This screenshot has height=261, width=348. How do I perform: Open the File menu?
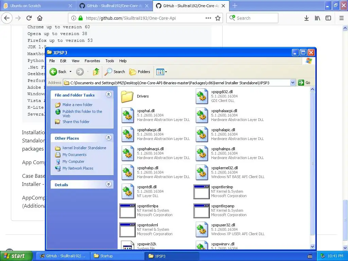(52, 61)
